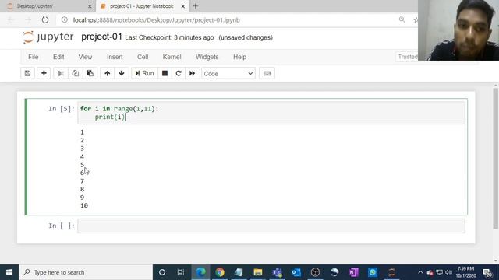The image size is (499, 280).
Task: Move the selected cell down with the arrow
Action: coord(122,73)
